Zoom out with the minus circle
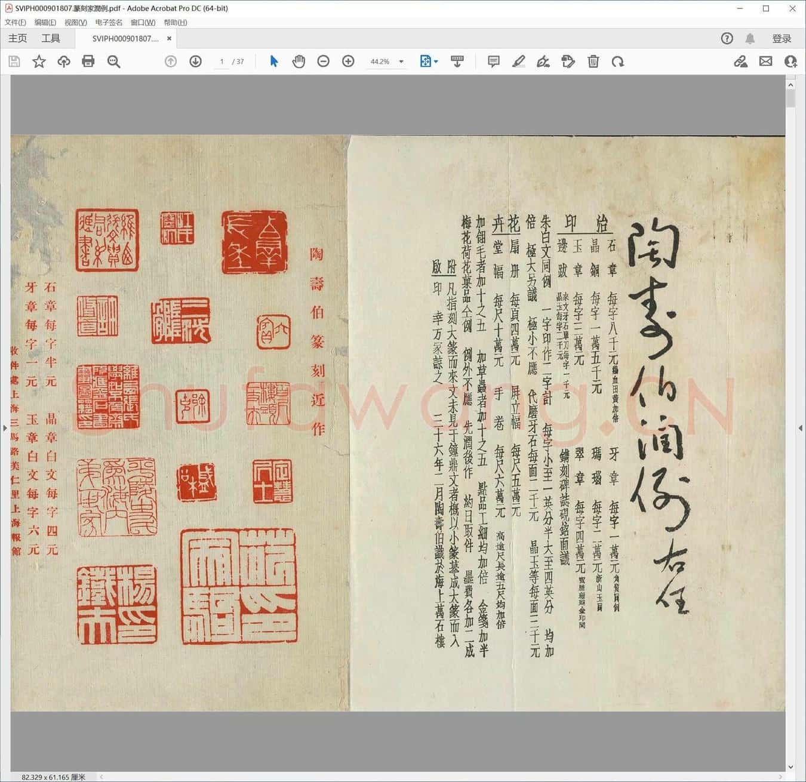Screen dimensions: 806x782 pos(324,61)
